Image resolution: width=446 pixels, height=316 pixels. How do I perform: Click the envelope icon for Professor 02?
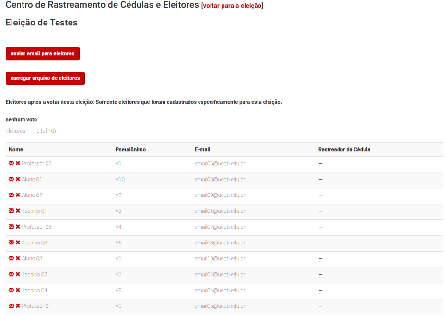[11, 163]
